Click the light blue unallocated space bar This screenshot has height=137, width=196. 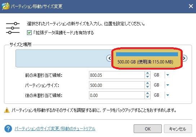pos(63,58)
